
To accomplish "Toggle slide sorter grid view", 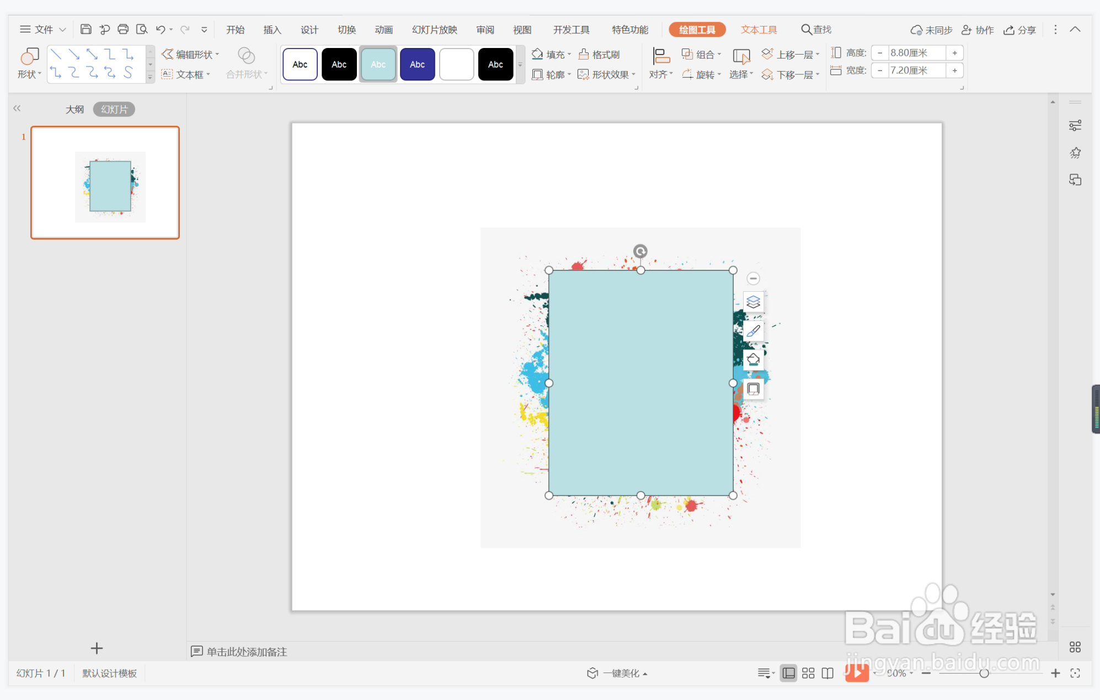I will click(x=808, y=673).
